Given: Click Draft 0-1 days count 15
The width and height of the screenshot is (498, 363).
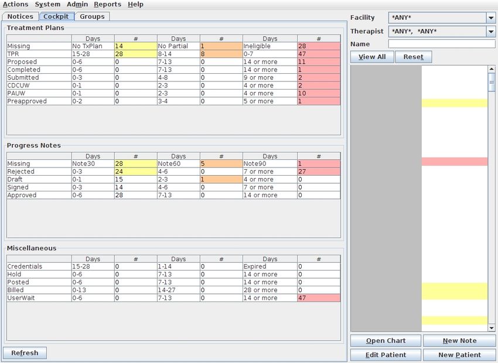Looking at the screenshot, I should point(135,180).
